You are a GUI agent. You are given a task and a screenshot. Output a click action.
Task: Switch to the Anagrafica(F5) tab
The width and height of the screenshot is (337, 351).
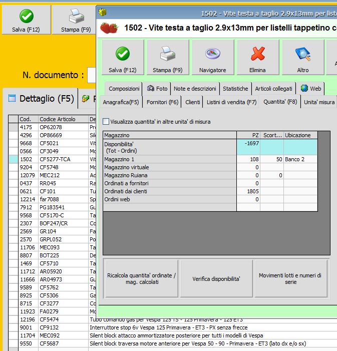pos(121,102)
